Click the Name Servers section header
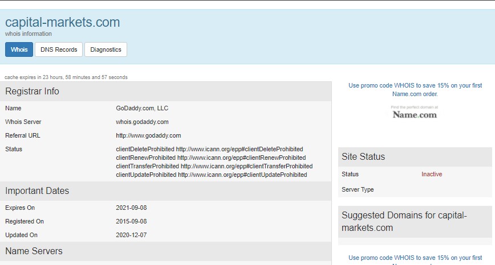This screenshot has width=495, height=265. pyautogui.click(x=166, y=251)
